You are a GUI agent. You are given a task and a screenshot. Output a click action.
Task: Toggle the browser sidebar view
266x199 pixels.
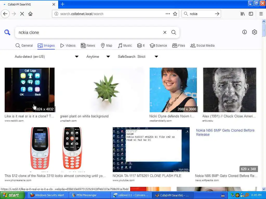(251, 14)
